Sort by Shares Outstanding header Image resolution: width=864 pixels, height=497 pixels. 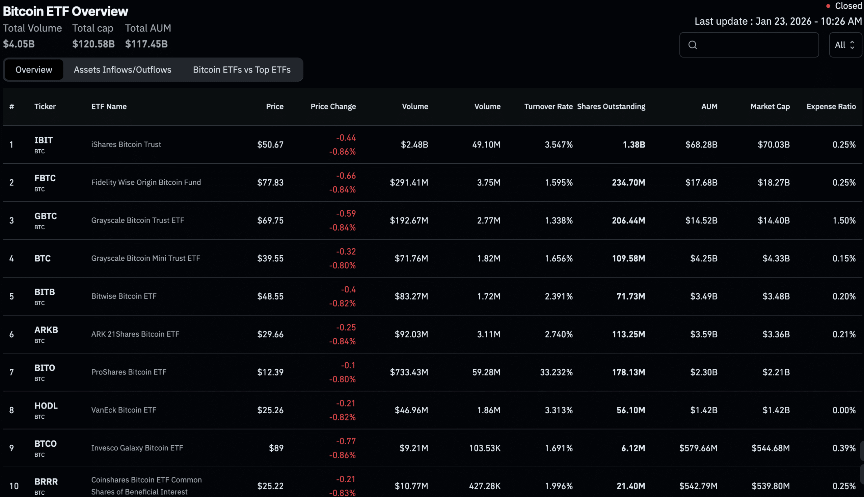611,106
